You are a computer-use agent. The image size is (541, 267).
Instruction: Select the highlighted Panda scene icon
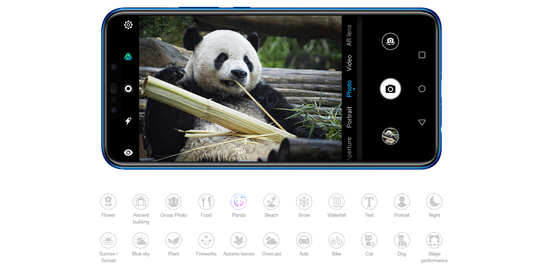pyautogui.click(x=239, y=202)
